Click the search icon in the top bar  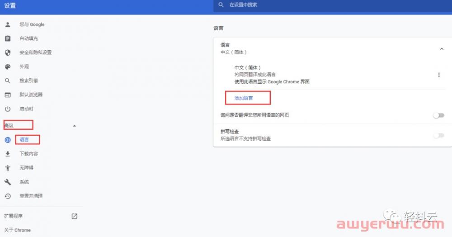(221, 5)
